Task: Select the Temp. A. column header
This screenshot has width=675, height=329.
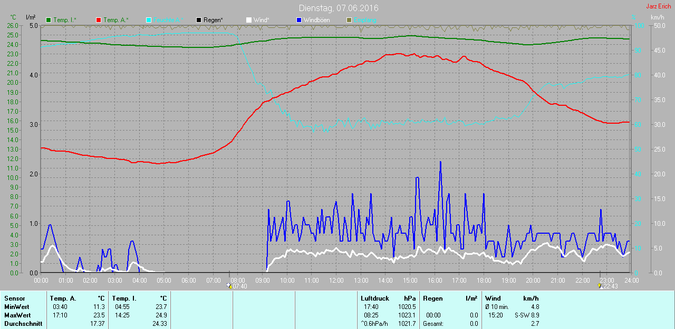Action: (x=63, y=298)
